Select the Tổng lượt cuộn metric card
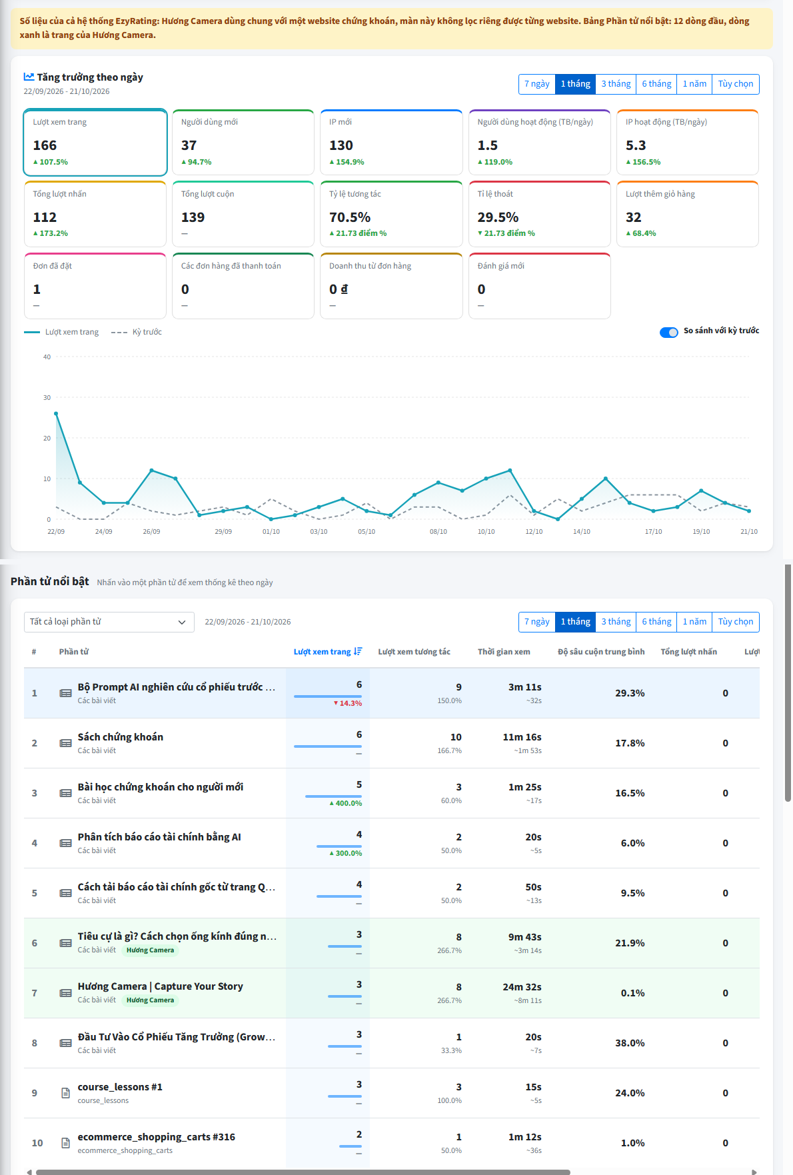The height and width of the screenshot is (1175, 793). 243,214
